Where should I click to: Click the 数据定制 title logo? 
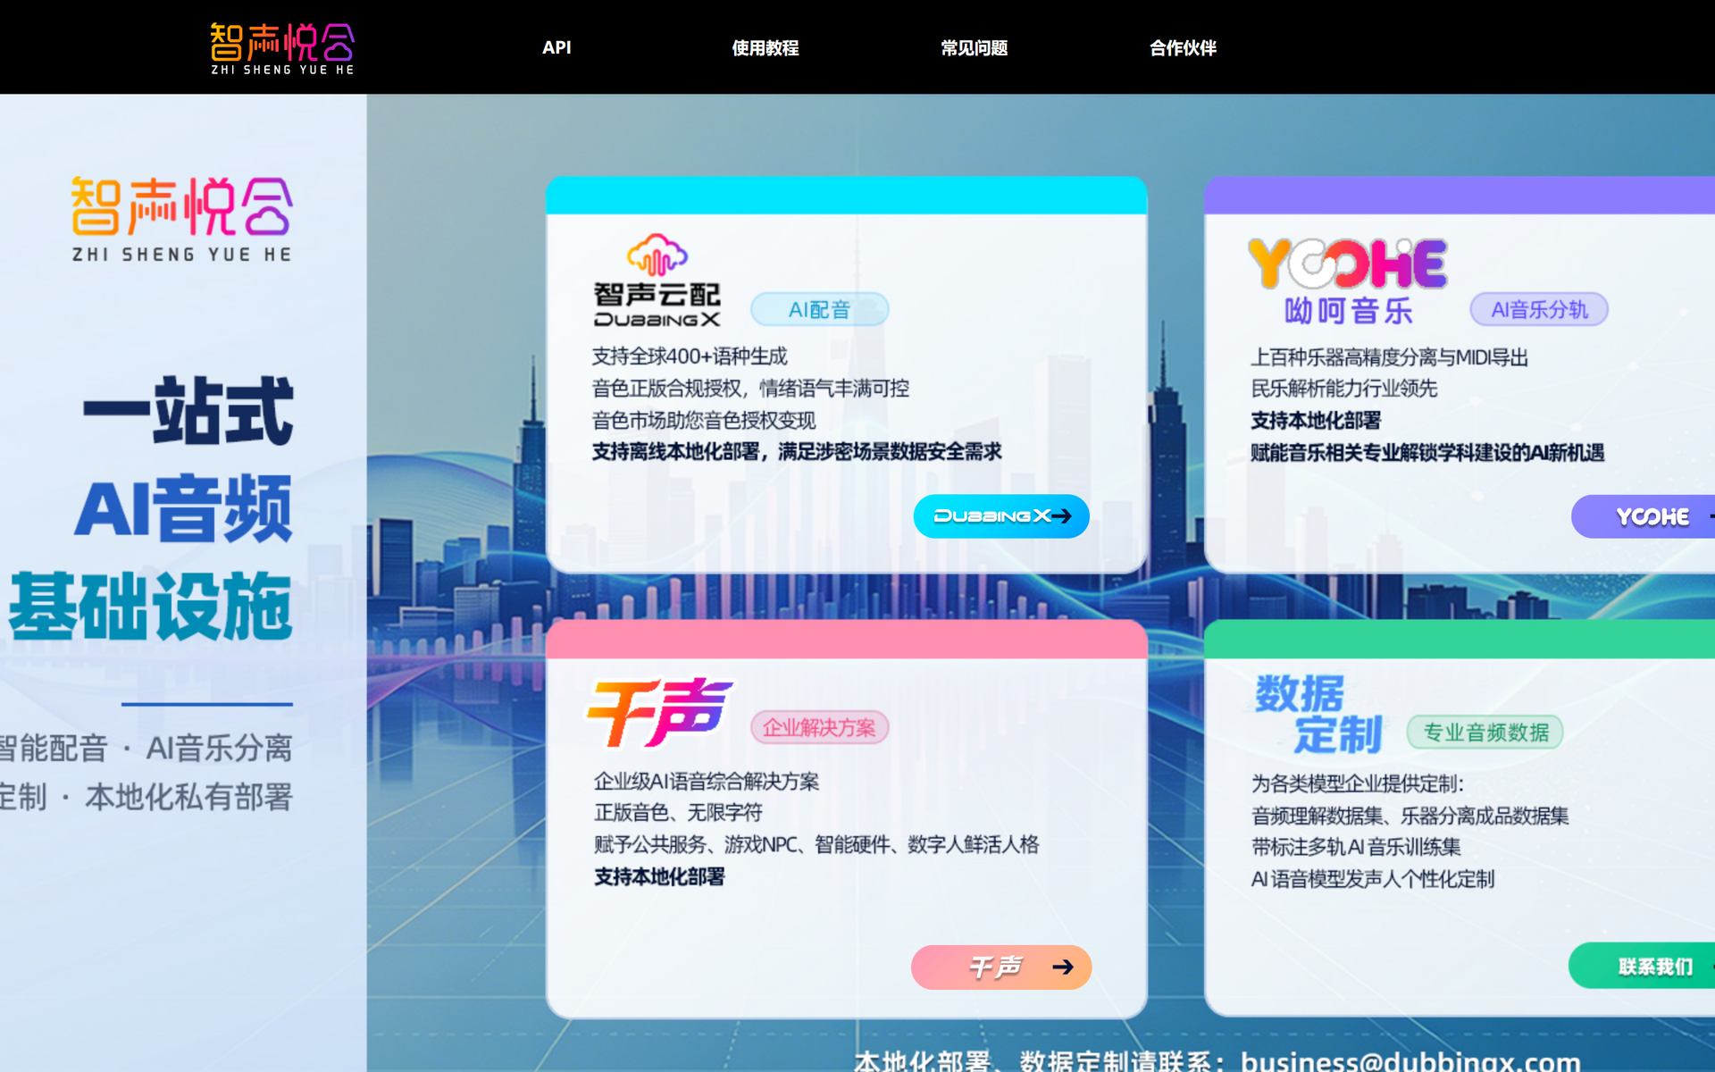coord(1318,715)
